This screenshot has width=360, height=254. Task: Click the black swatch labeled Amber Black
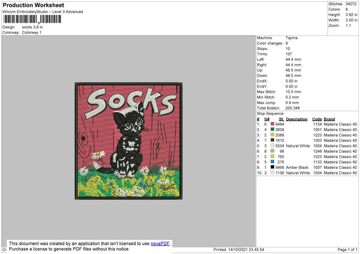[272, 167]
